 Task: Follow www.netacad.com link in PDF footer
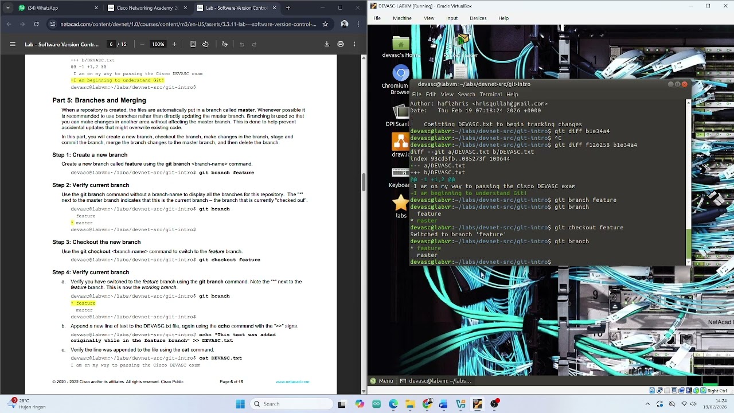point(292,382)
